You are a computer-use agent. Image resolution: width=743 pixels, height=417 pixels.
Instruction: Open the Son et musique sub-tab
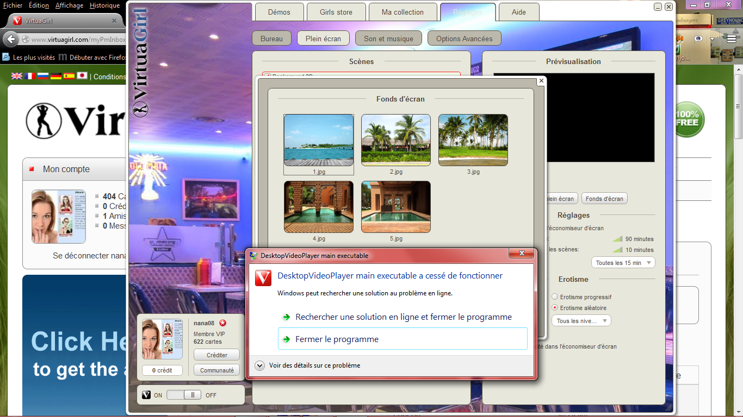click(388, 39)
